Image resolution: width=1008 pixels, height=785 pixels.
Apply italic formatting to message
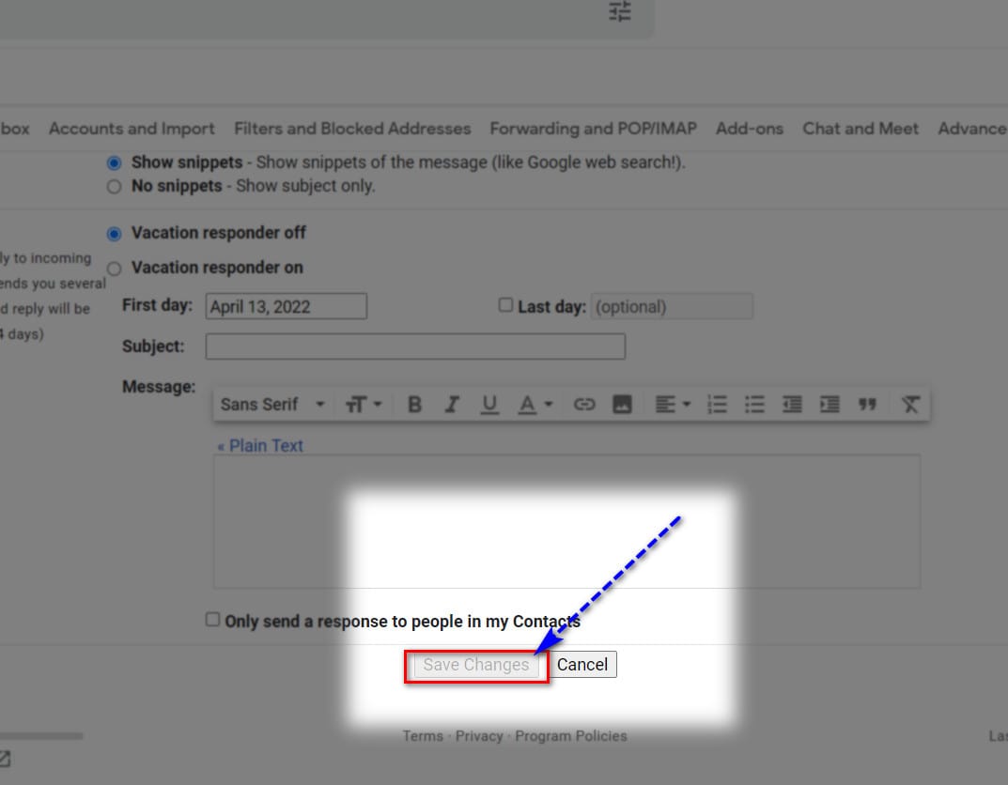click(x=452, y=405)
